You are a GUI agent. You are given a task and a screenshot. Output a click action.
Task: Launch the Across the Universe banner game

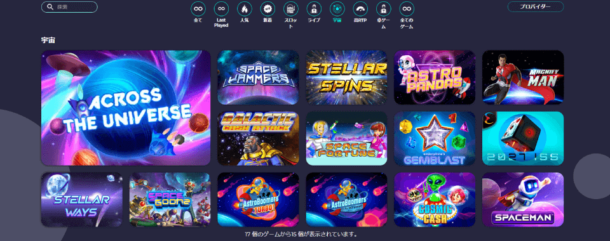(x=126, y=108)
